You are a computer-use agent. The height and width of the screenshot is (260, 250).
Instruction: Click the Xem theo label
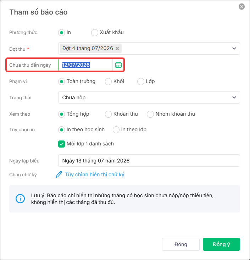coord(20,114)
